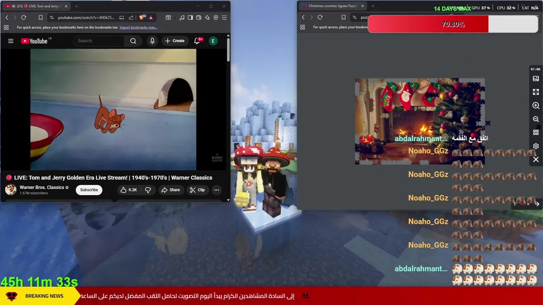Reload the jigsaw puzzle page

point(320,17)
